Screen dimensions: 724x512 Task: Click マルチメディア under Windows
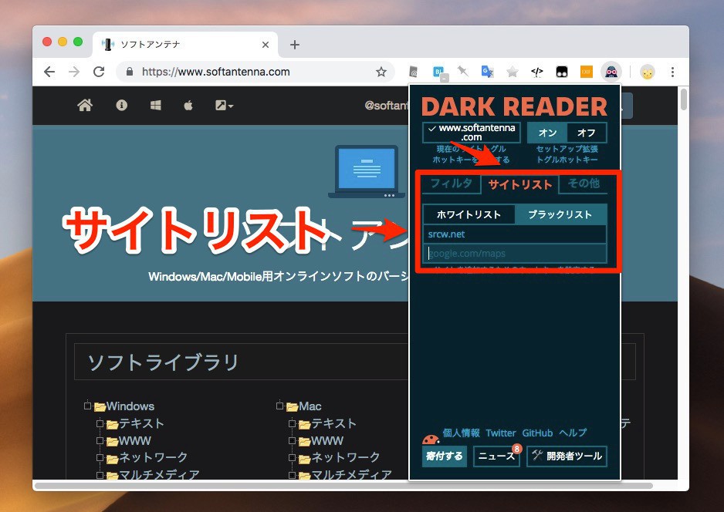(159, 475)
